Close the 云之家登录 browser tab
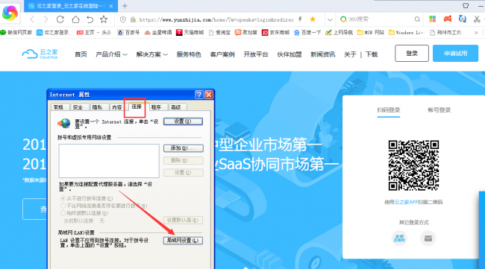The image size is (485, 269). 111,6
